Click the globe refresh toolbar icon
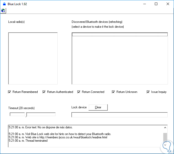174x154 pixels. [3, 11]
